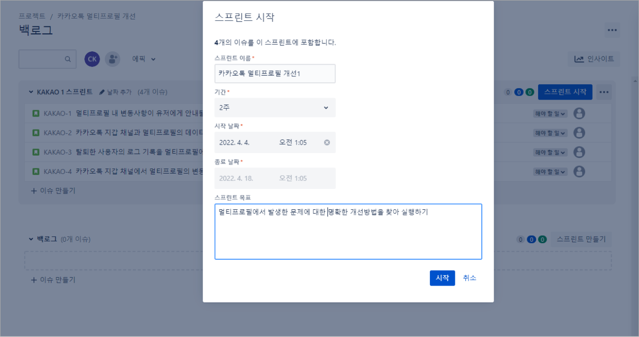Click the 카카오톡 멀티프로필 개선 breadcrumb
This screenshot has height=337, width=639.
click(96, 16)
